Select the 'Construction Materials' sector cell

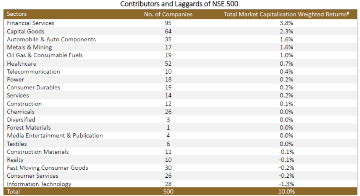pyautogui.click(x=38, y=152)
